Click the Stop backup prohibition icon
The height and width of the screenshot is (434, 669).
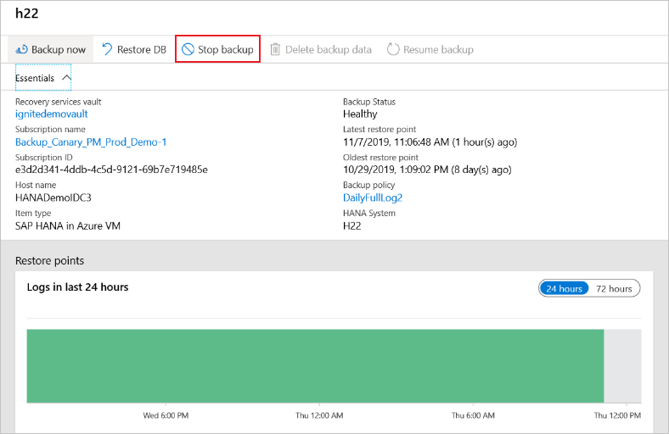[x=188, y=49]
